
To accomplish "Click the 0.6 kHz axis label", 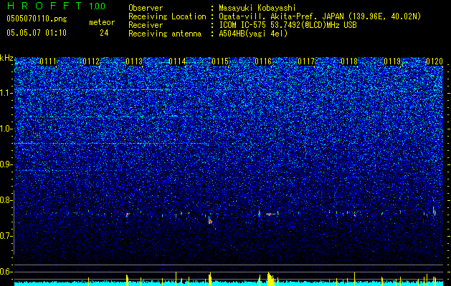I will point(6,272).
